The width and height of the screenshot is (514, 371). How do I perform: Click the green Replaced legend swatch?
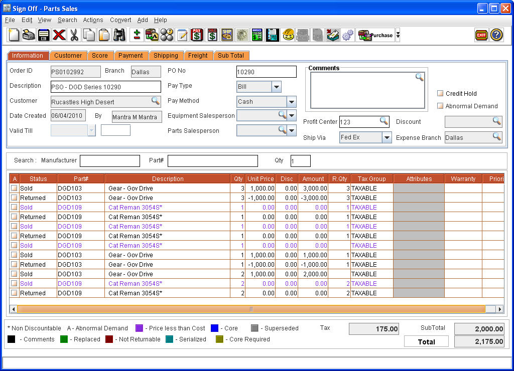point(64,339)
